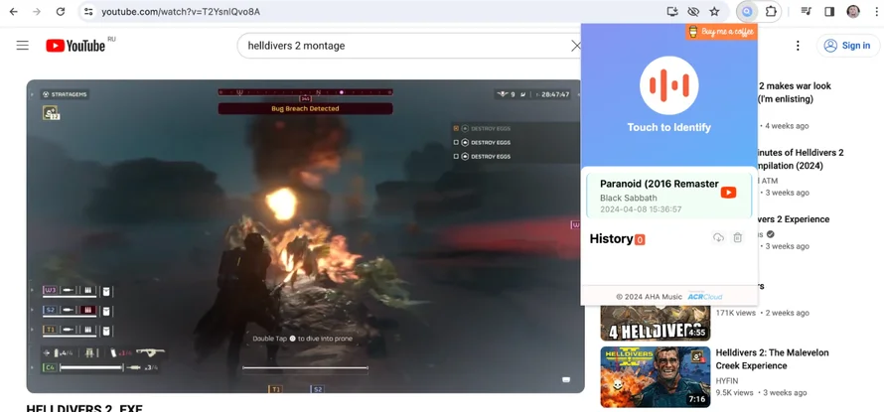Click the HELLDIVERS 2 .EXE video title
This screenshot has height=412, width=884.
coord(84,408)
